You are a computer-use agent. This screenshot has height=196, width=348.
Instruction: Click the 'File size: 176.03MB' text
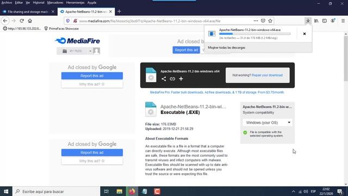click(x=160, y=124)
